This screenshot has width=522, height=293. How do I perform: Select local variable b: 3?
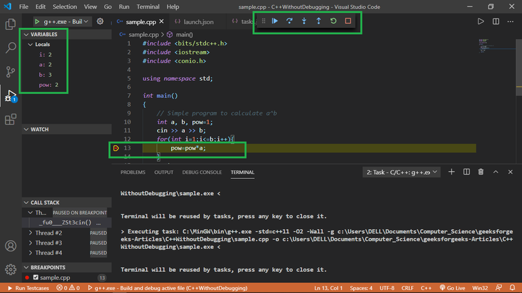(46, 75)
